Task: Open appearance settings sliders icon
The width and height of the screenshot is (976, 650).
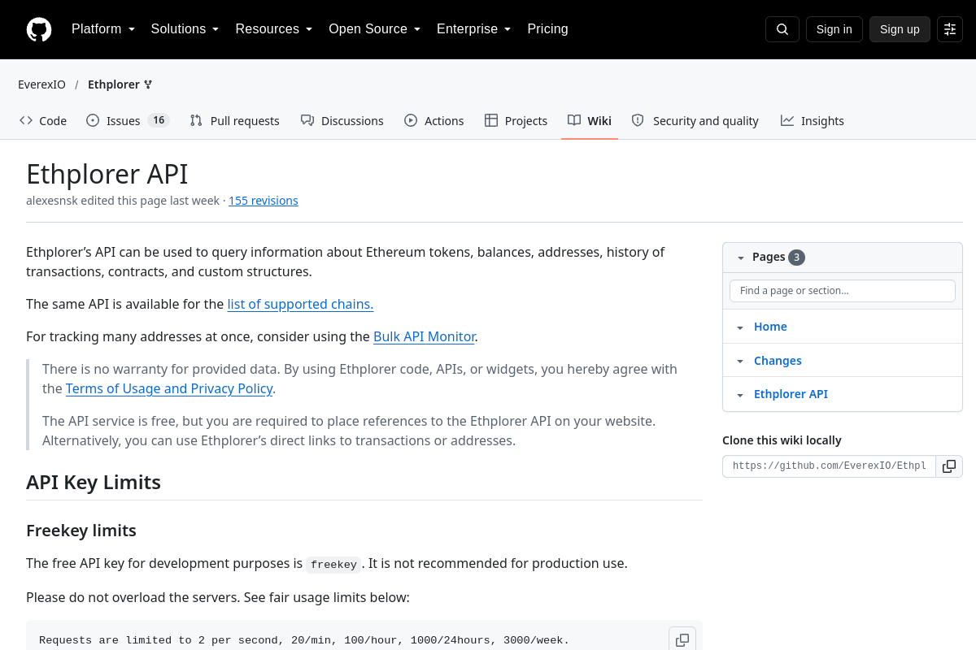Action: [950, 29]
